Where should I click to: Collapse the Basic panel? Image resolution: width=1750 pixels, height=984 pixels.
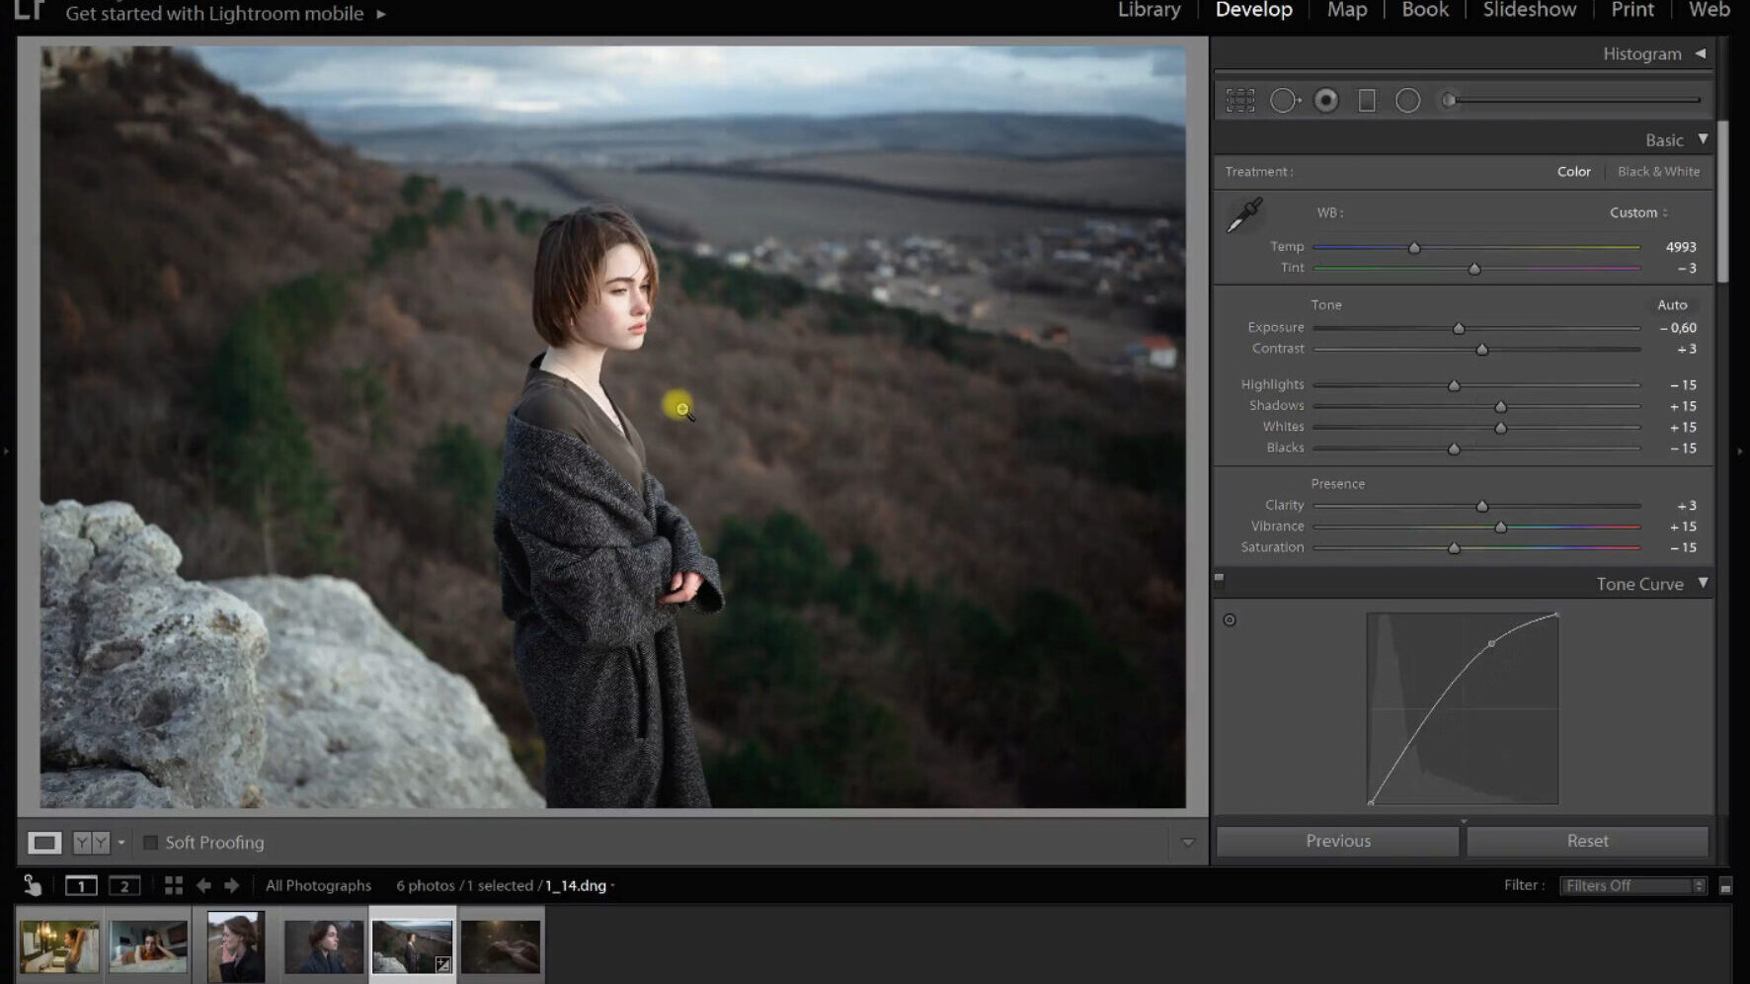coord(1703,140)
